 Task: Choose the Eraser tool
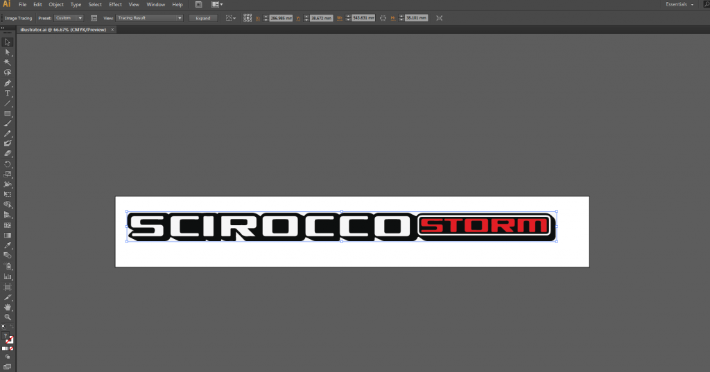click(8, 154)
